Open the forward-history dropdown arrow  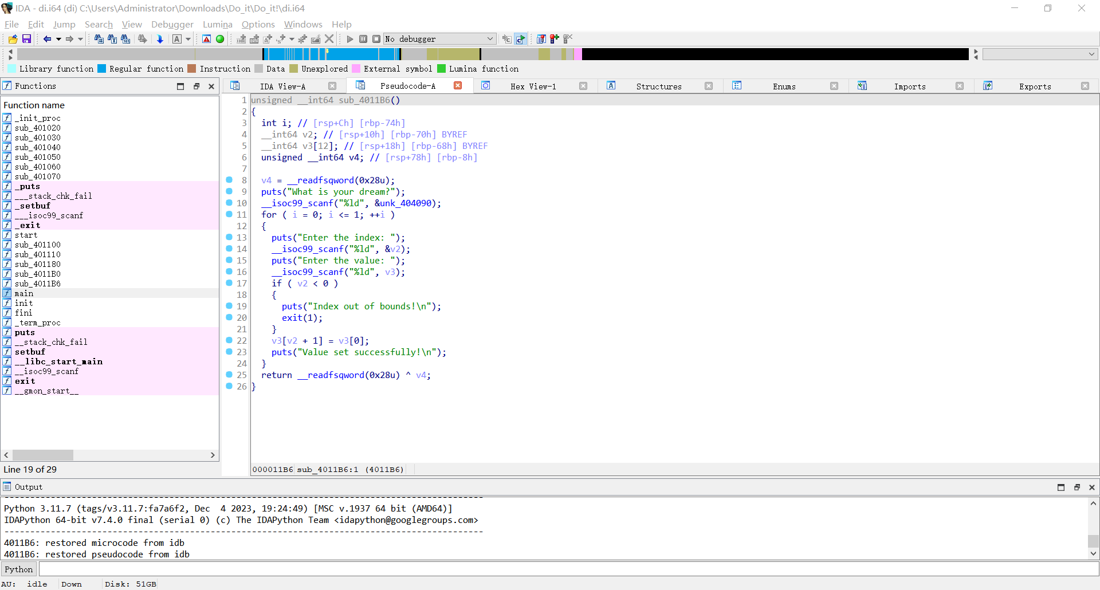[81, 39]
